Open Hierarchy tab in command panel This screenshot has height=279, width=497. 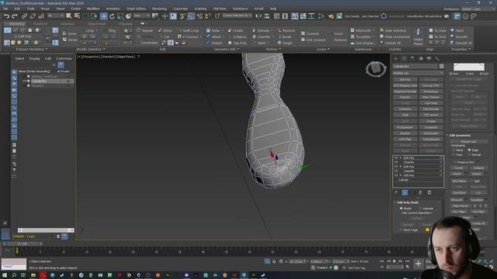(412, 59)
